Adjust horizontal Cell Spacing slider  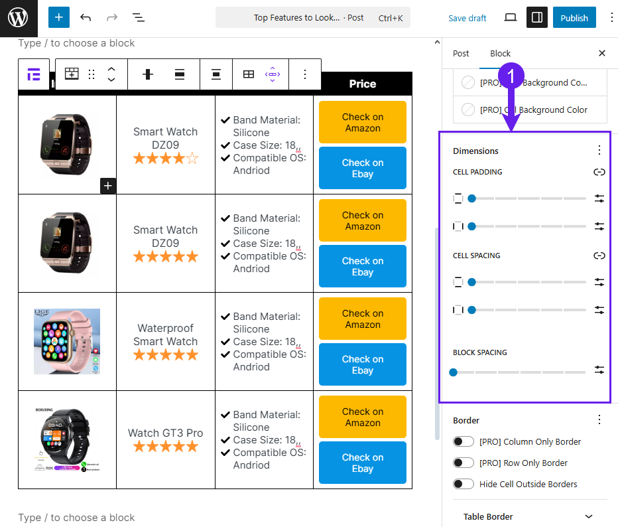click(528, 310)
